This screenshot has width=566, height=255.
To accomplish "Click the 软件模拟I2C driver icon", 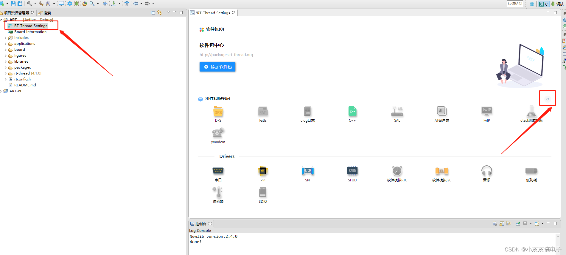I will click(442, 171).
